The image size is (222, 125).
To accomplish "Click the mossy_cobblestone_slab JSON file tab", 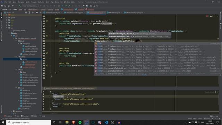I will click(x=69, y=89).
